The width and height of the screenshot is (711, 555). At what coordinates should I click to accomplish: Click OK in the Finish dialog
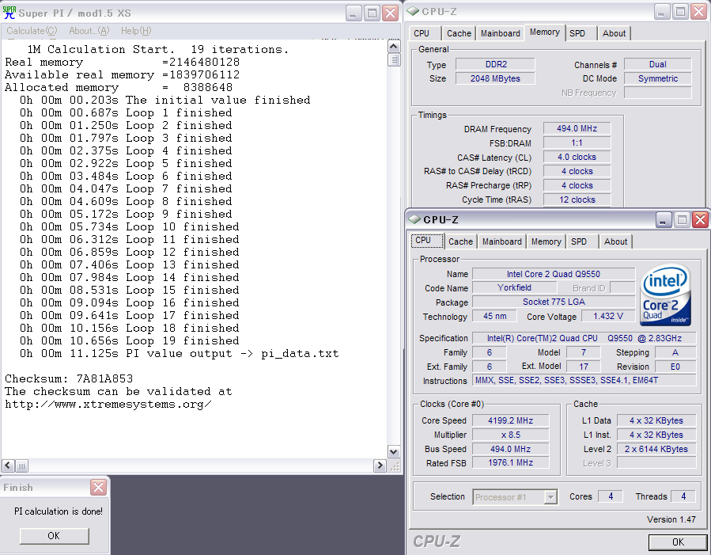pos(54,536)
